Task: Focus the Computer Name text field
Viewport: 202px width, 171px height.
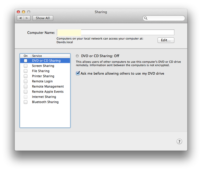Action: coord(115,32)
